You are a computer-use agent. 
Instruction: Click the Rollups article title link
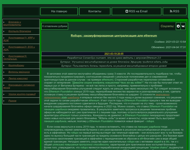(114, 35)
